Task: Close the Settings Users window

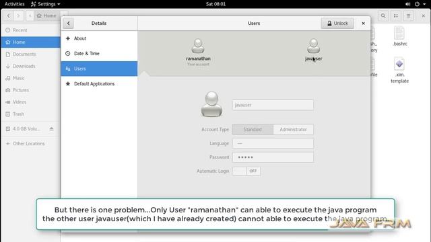Action: [x=363, y=24]
